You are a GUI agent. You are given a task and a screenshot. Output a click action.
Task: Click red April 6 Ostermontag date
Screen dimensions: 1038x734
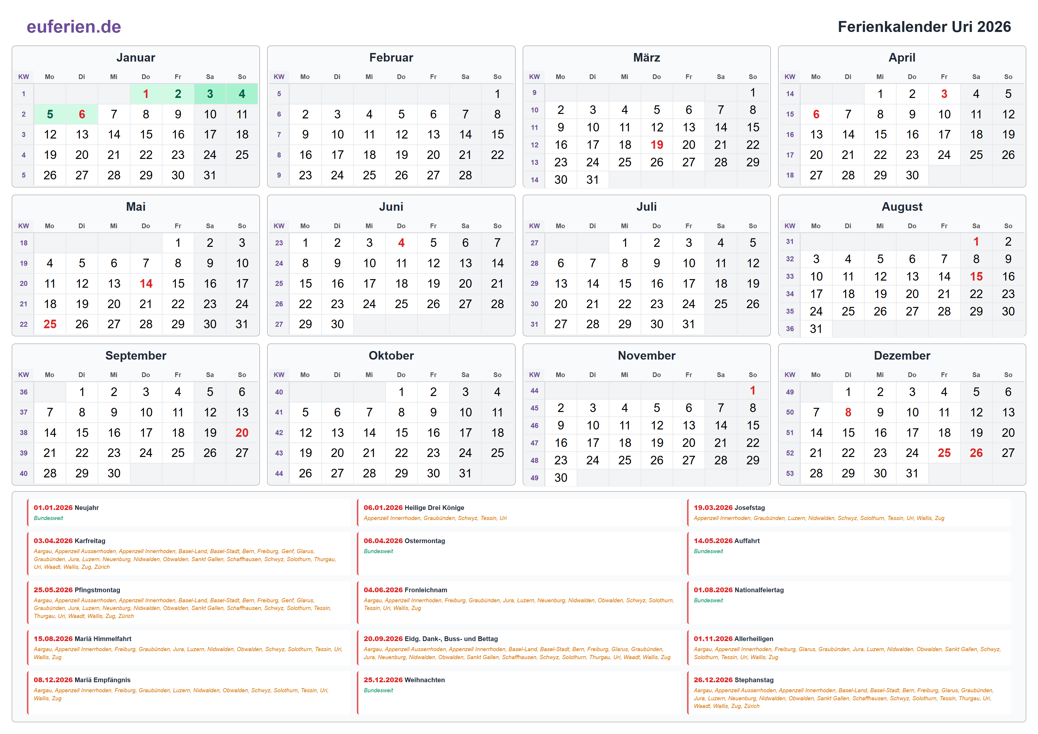(x=816, y=114)
